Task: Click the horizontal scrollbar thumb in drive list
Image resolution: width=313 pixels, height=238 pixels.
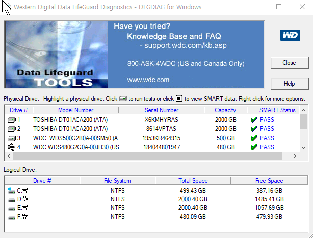Action: [x=148, y=156]
